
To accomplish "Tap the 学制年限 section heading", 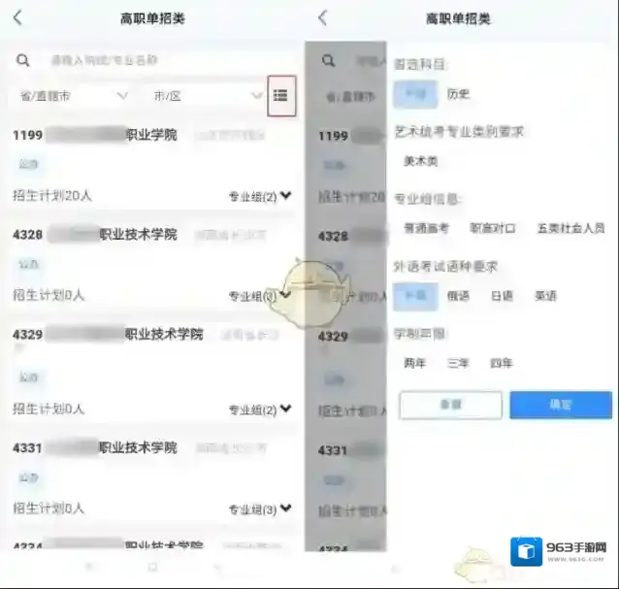I will [420, 334].
